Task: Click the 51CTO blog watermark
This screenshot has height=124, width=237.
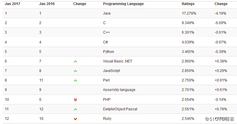Action: pos(219,119)
